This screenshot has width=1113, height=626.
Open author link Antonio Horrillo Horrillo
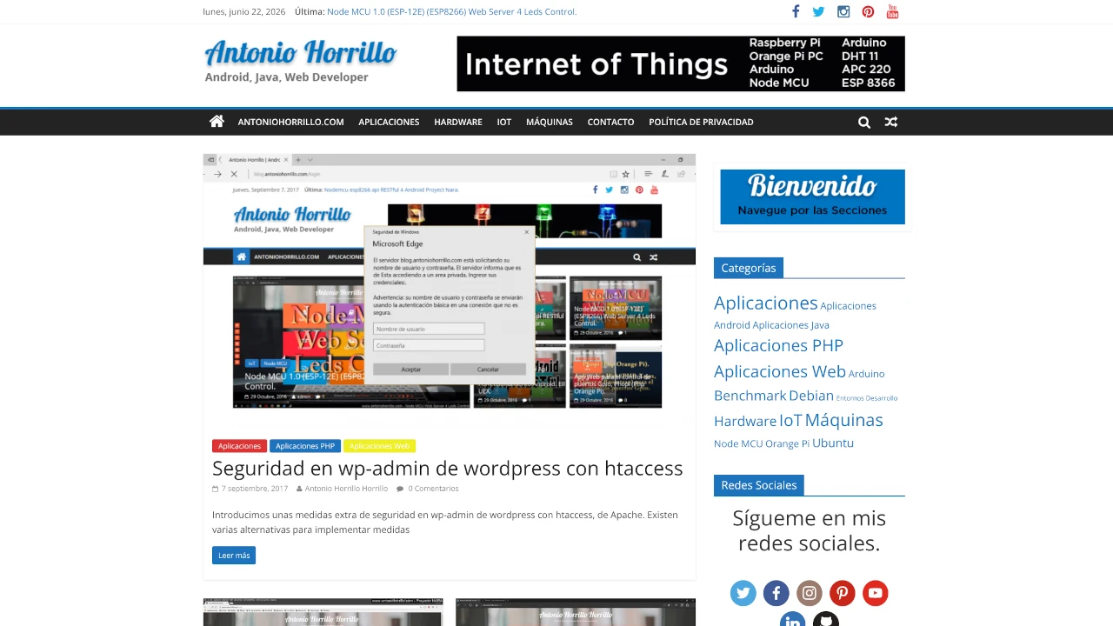(x=346, y=489)
